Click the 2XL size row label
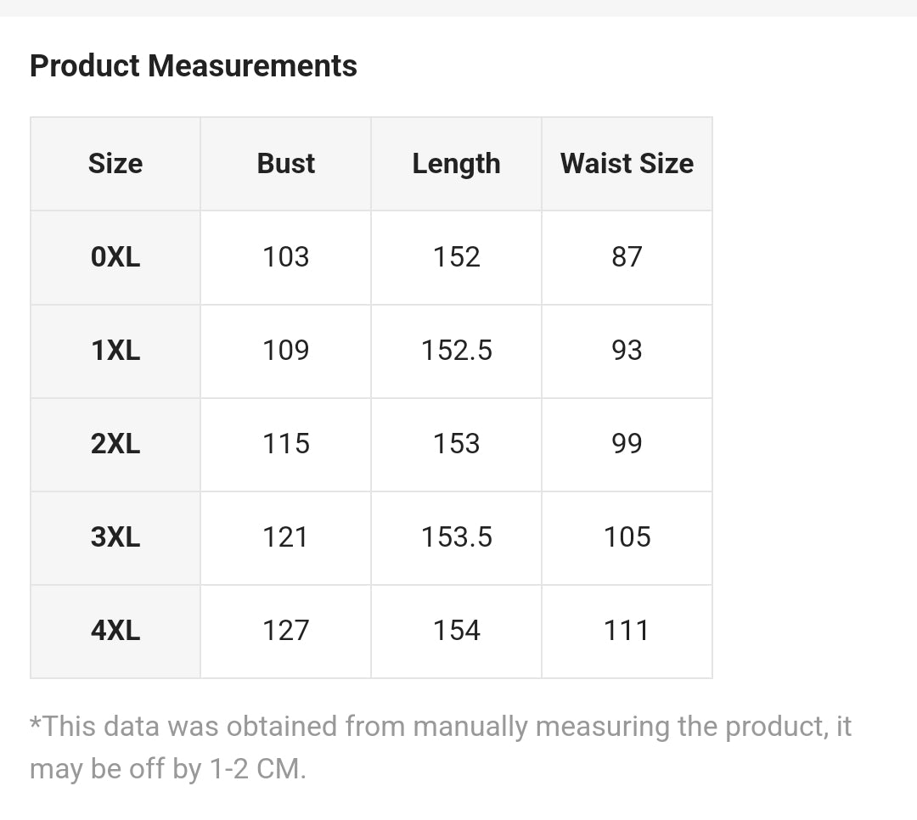The height and width of the screenshot is (820, 917). [115, 444]
